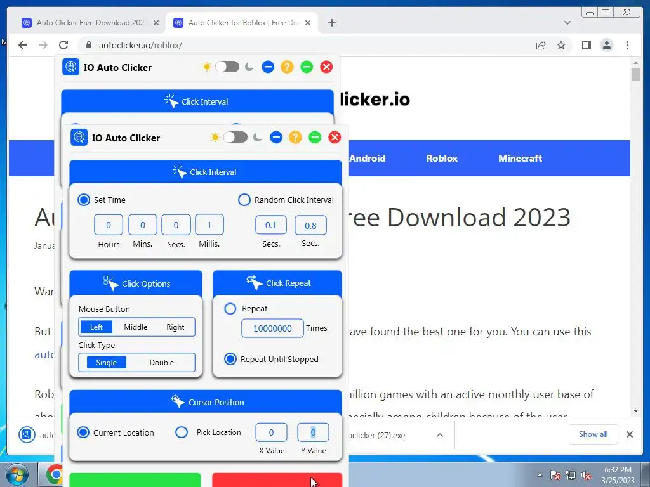Select Repeat Until Stopped radio button
Screen dimensions: 650x487
pos(230,359)
